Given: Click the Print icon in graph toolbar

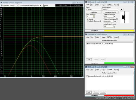Looking at the screenshot, I should point(44,5).
